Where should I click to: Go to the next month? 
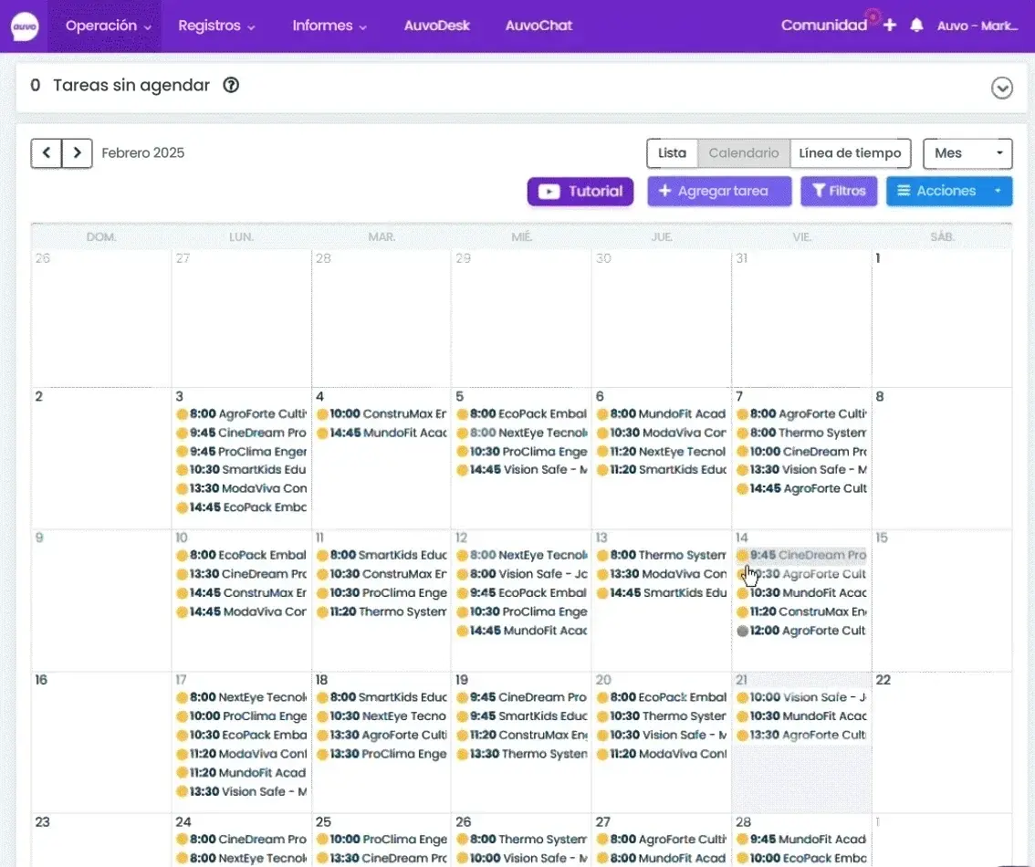(x=78, y=153)
